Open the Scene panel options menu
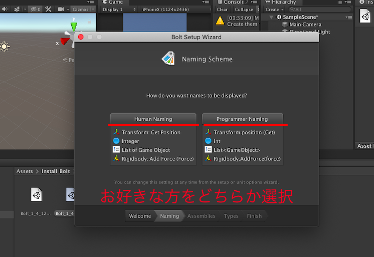The image size is (374, 257). 91,2
